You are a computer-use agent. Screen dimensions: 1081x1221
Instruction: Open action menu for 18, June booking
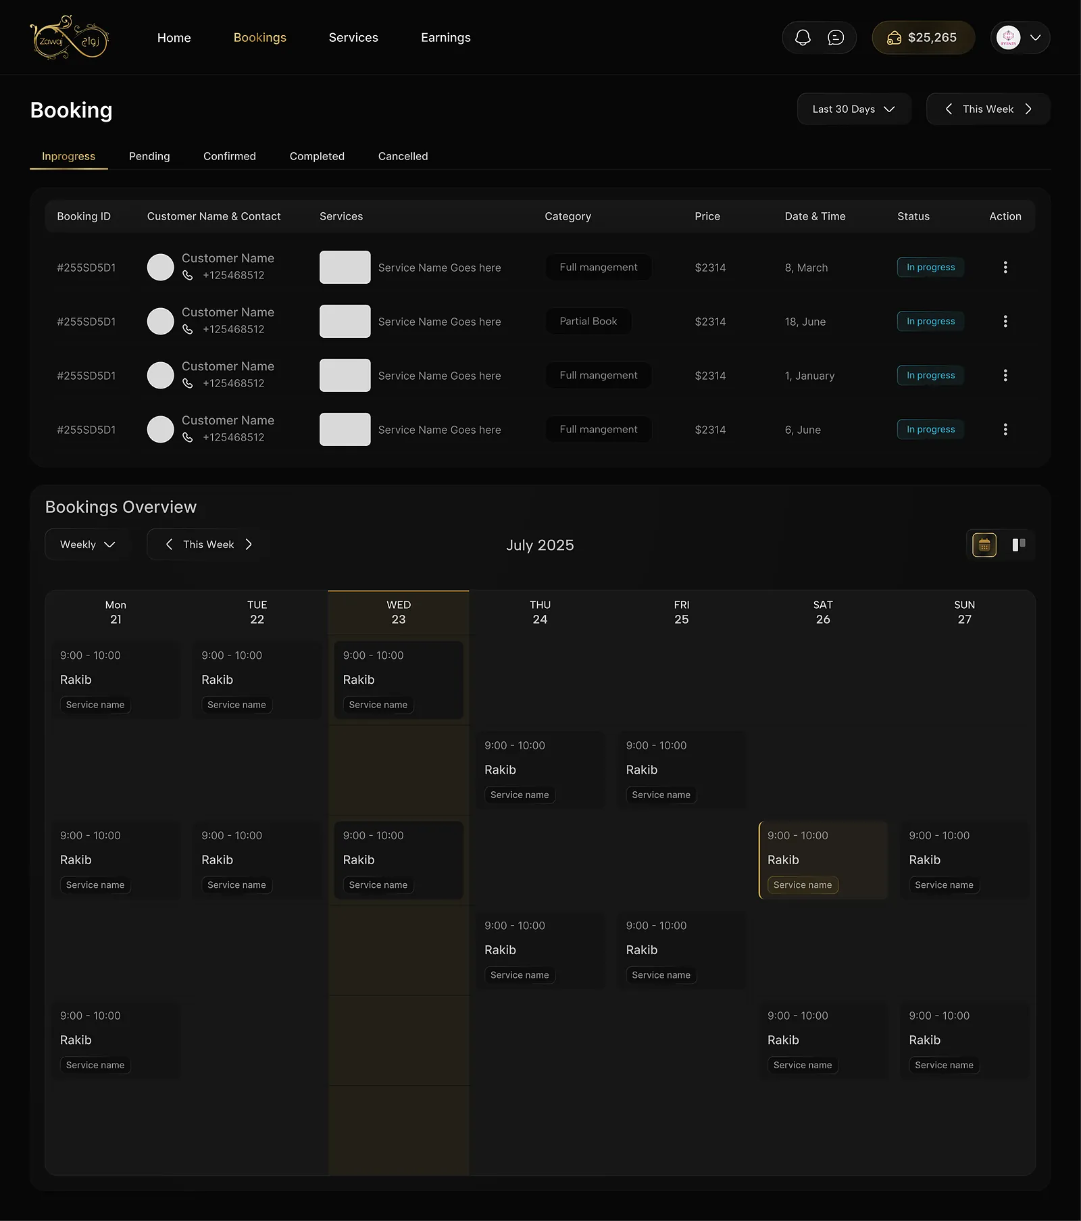1005,322
